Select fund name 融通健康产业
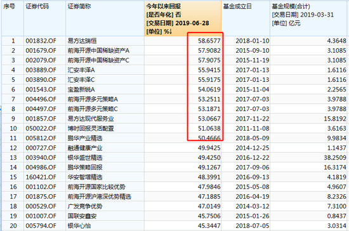This screenshot has height=231, width=349. (x=85, y=148)
